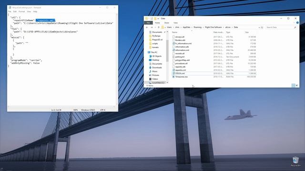Click the search magnifier in the Search Data box
The width and height of the screenshot is (305, 171).
coord(295,28)
